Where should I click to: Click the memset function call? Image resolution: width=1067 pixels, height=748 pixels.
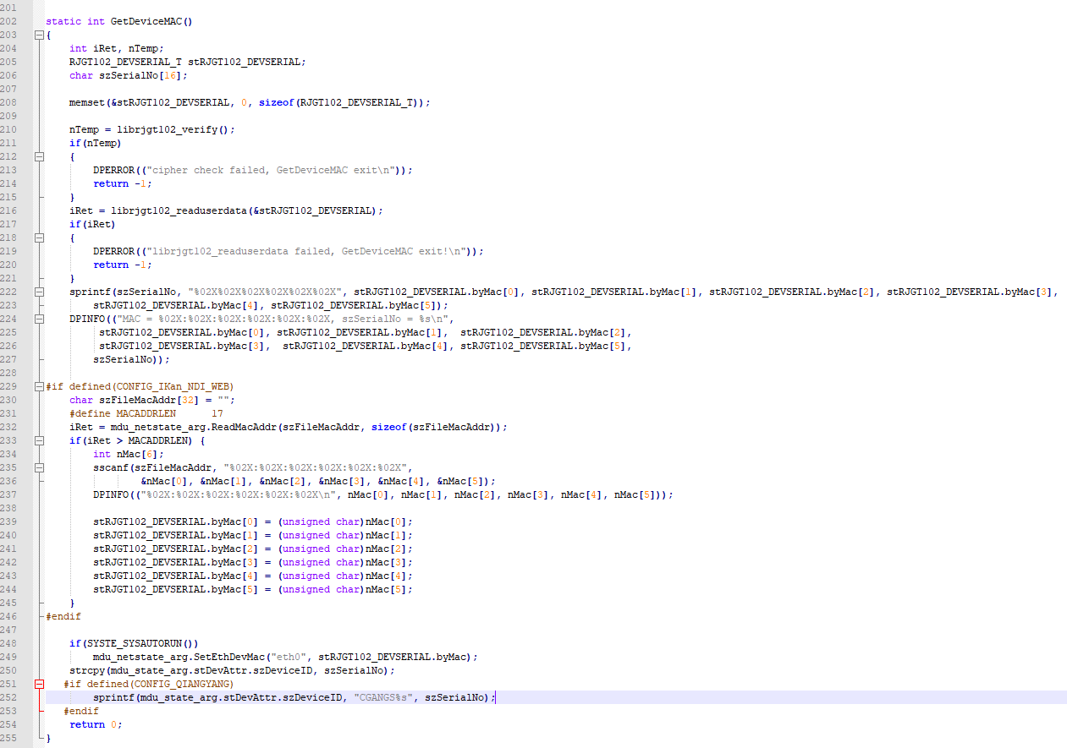point(85,102)
